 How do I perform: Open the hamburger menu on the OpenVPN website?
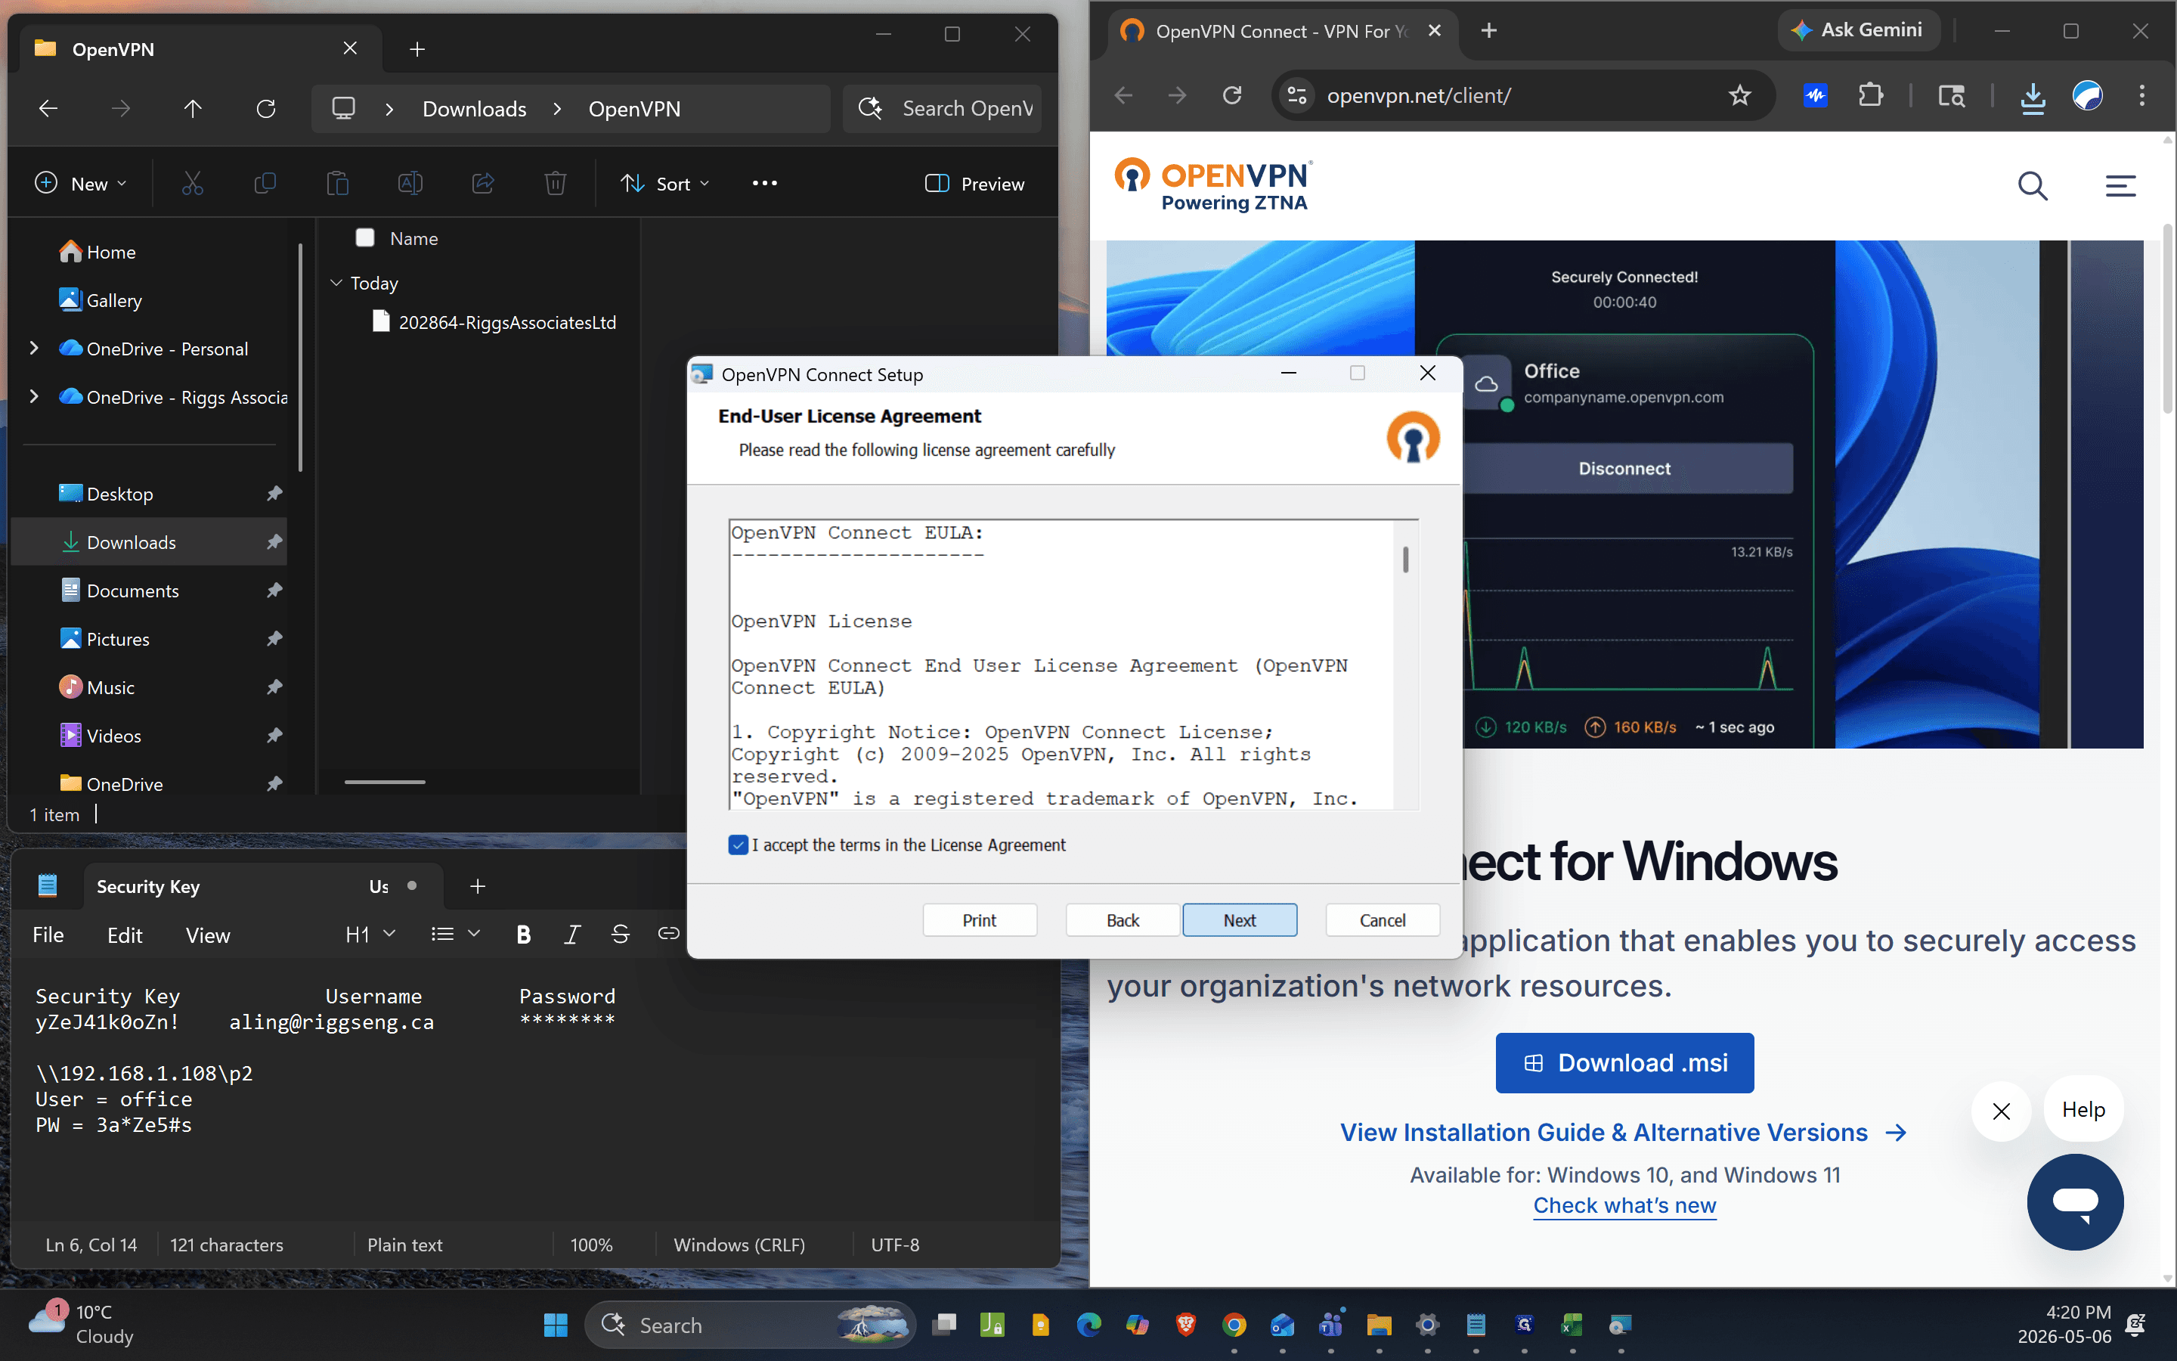pos(2120,186)
